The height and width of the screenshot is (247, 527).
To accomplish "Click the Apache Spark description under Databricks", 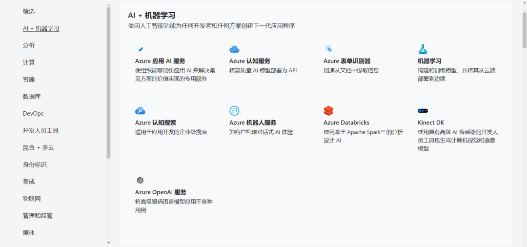I will 364,136.
